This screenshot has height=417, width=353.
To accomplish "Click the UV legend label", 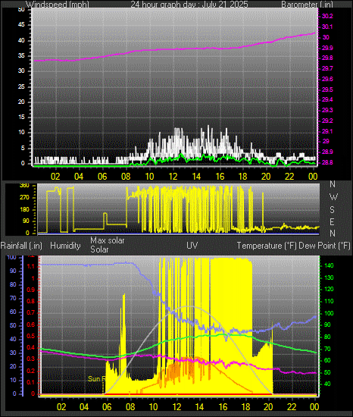I will click(x=192, y=245).
